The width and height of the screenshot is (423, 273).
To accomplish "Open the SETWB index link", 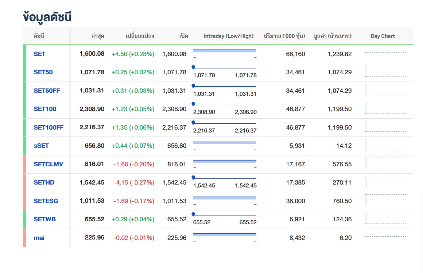I will point(45,219).
